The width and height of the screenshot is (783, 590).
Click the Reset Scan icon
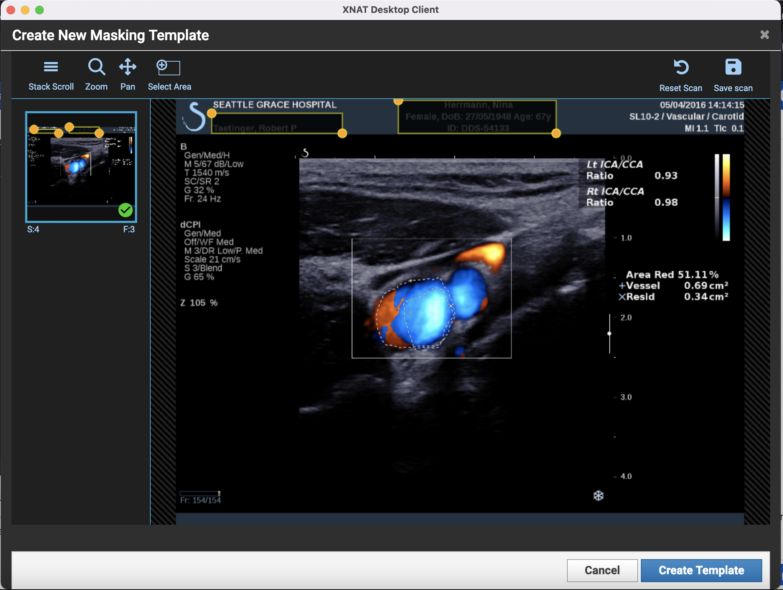(x=681, y=67)
